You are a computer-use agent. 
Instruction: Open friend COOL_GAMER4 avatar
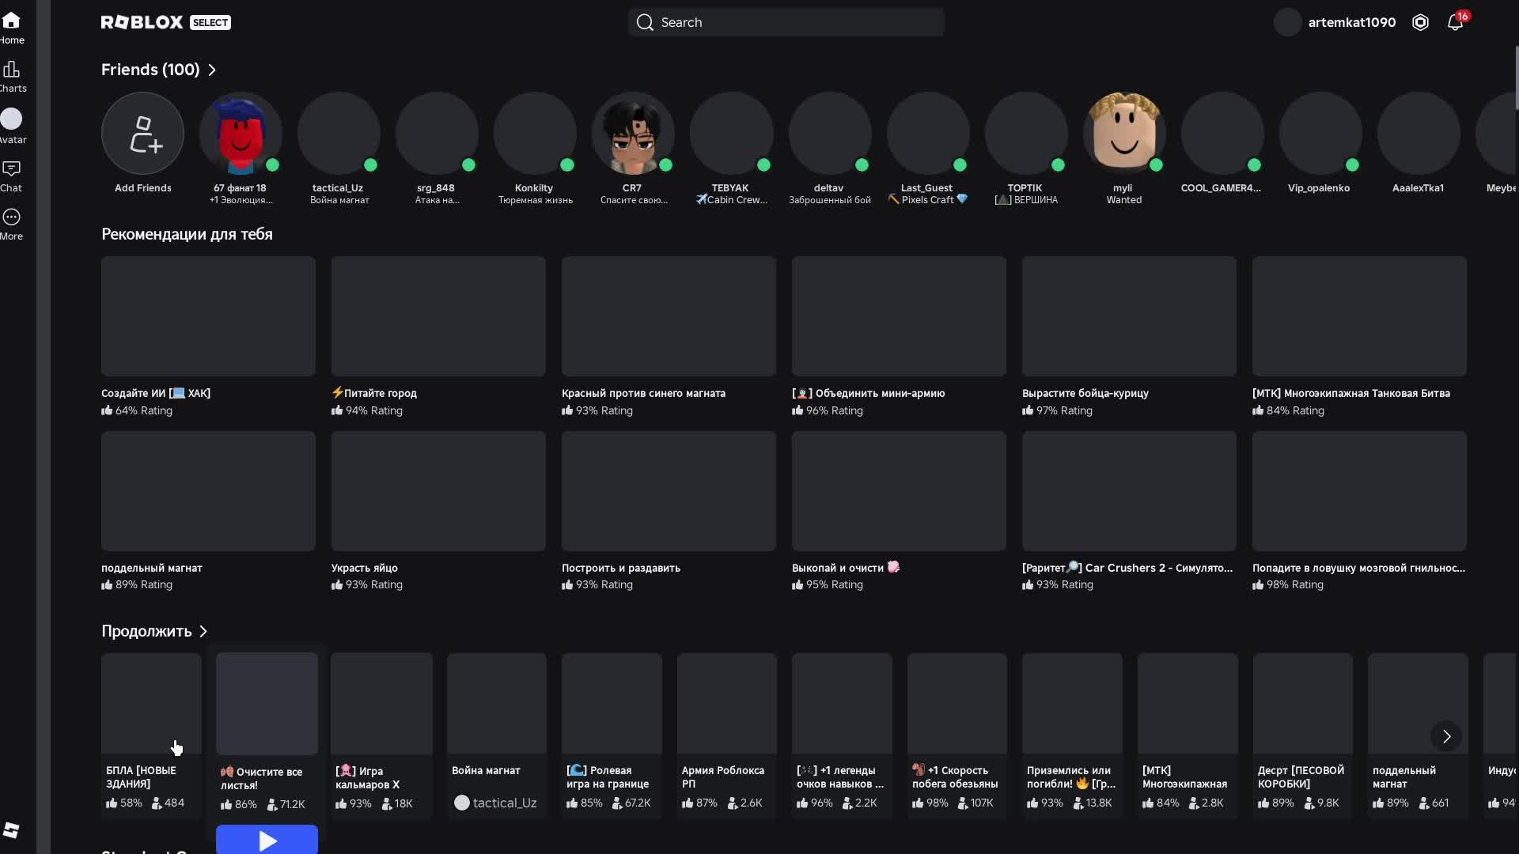[x=1222, y=134]
